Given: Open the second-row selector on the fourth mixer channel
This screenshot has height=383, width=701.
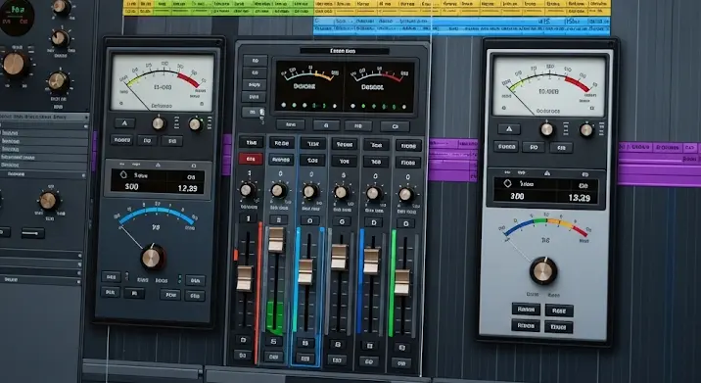Looking at the screenshot, I should tap(344, 161).
